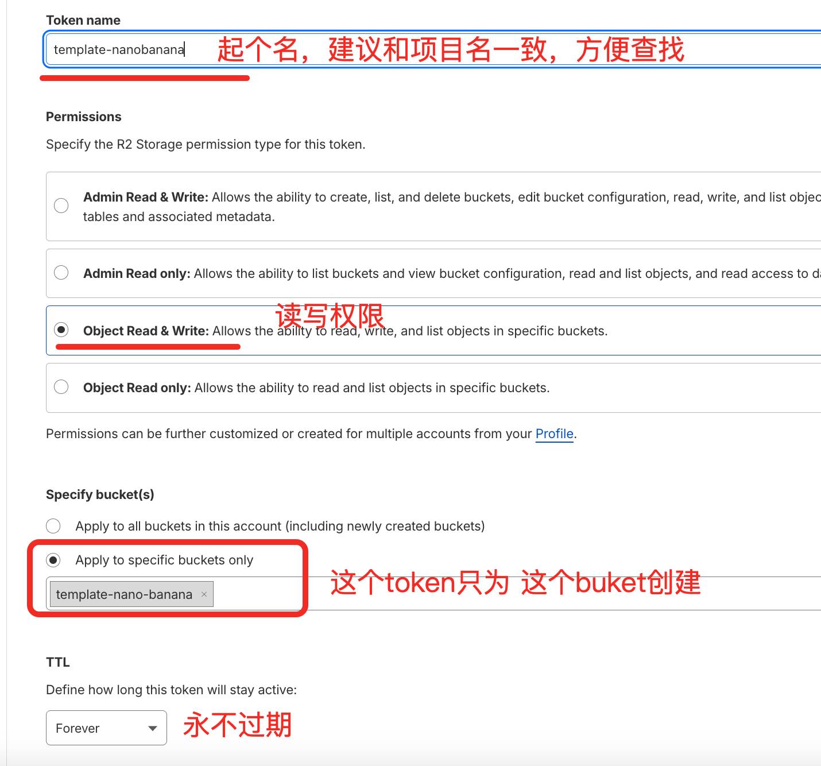Click the template-nano-banana bucket tag label
Image resolution: width=821 pixels, height=766 pixels.
coord(124,594)
